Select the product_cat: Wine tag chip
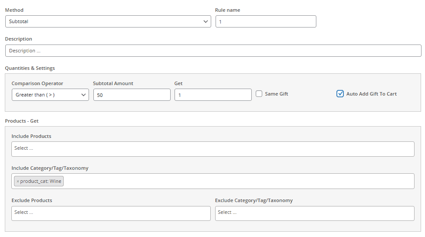 (x=41, y=181)
